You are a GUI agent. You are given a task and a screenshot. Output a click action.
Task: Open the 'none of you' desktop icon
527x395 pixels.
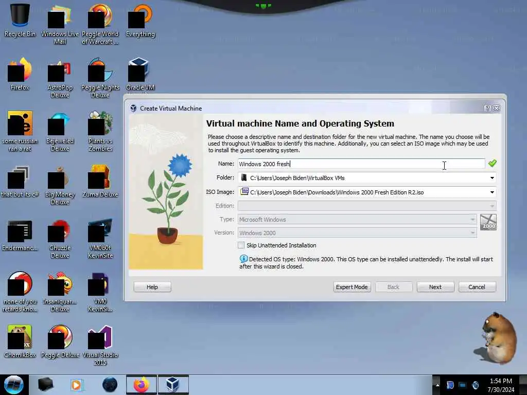pyautogui.click(x=20, y=292)
